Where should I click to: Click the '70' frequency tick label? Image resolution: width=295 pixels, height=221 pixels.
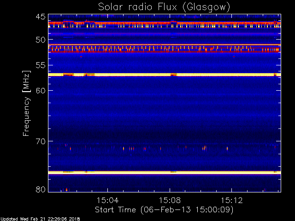[x=41, y=141]
